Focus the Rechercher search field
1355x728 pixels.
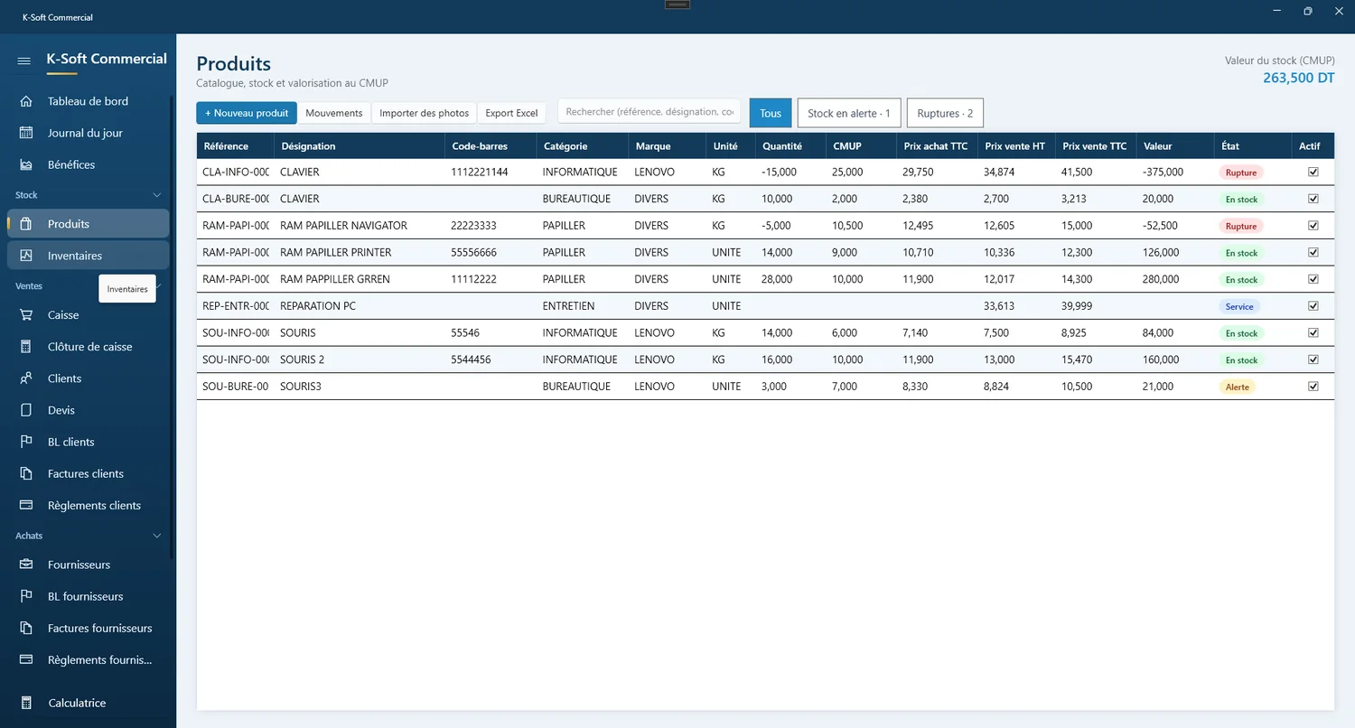649,112
